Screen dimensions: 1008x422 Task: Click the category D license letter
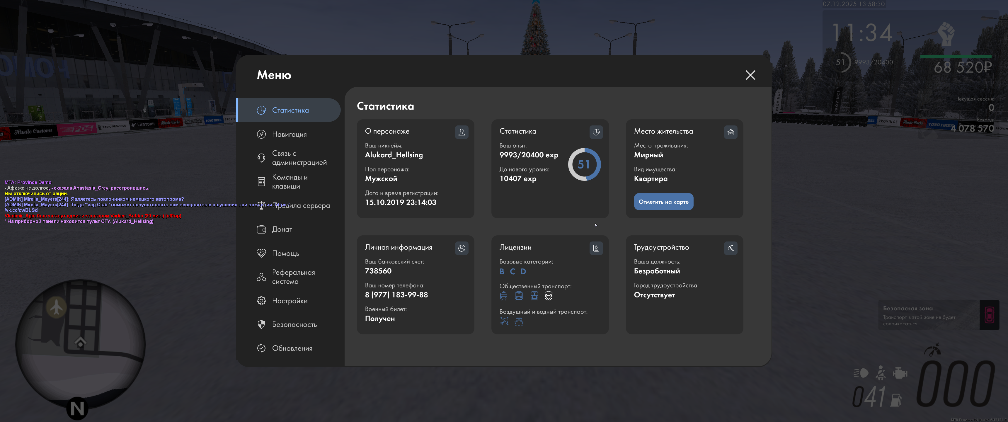(523, 271)
